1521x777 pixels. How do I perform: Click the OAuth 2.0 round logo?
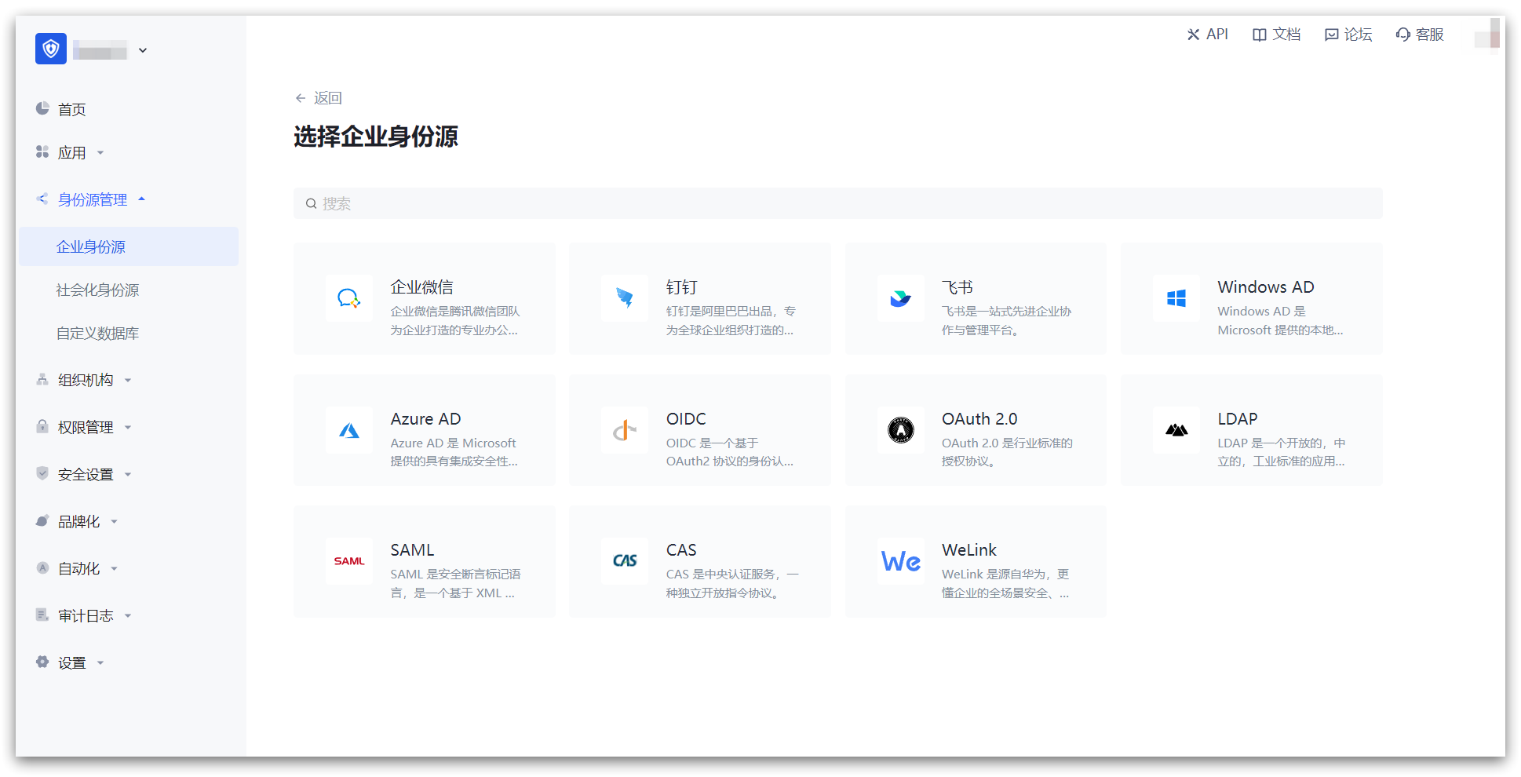[900, 430]
